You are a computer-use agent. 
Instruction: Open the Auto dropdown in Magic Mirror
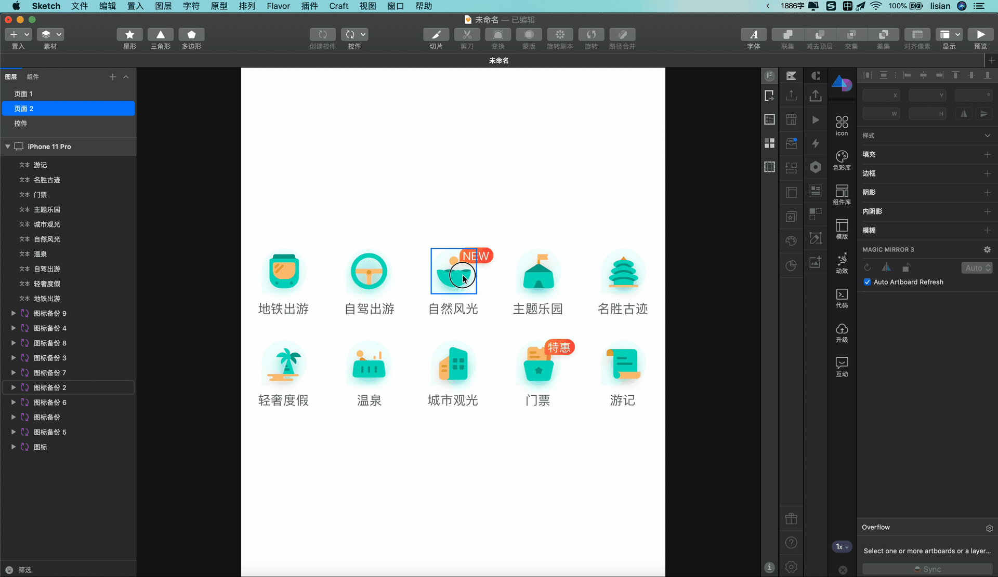point(977,268)
